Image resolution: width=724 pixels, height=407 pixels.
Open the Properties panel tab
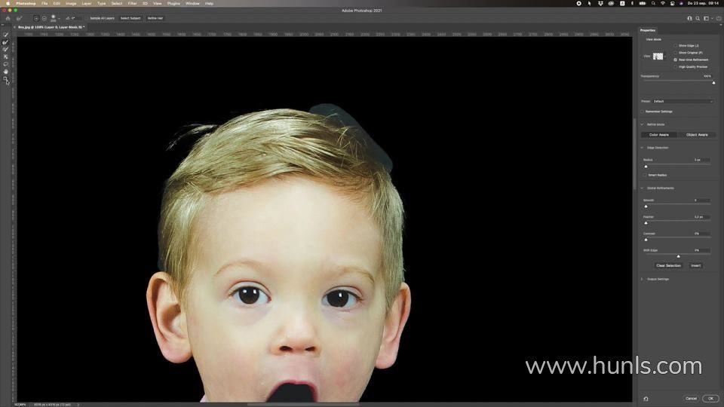[x=647, y=30]
